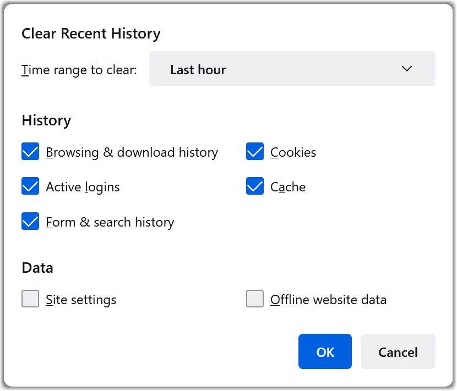
Task: Uncheck the Active logins checkbox
Action: (30, 186)
